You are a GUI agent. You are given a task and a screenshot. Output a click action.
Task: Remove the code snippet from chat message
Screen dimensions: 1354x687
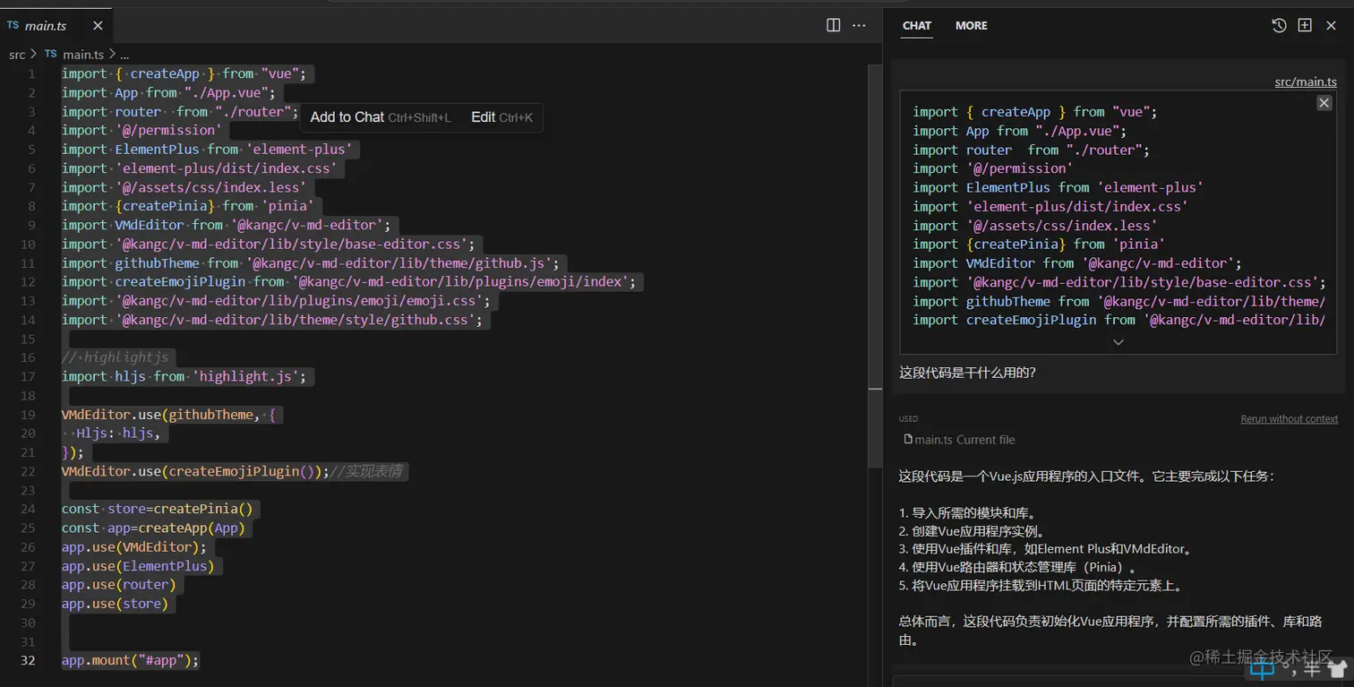click(1324, 103)
